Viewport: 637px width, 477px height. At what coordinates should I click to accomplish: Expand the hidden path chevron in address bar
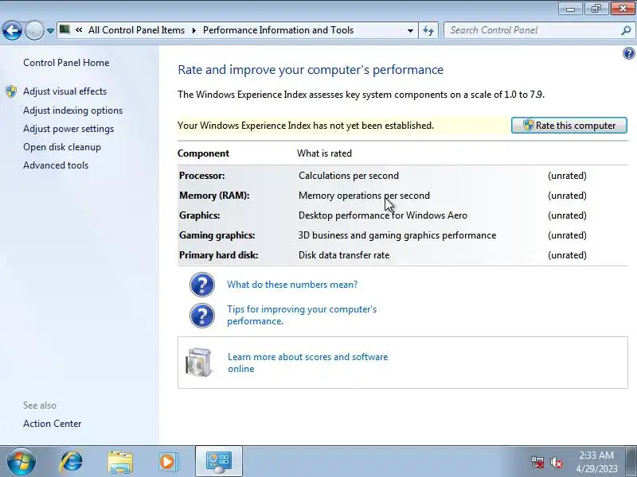click(79, 30)
